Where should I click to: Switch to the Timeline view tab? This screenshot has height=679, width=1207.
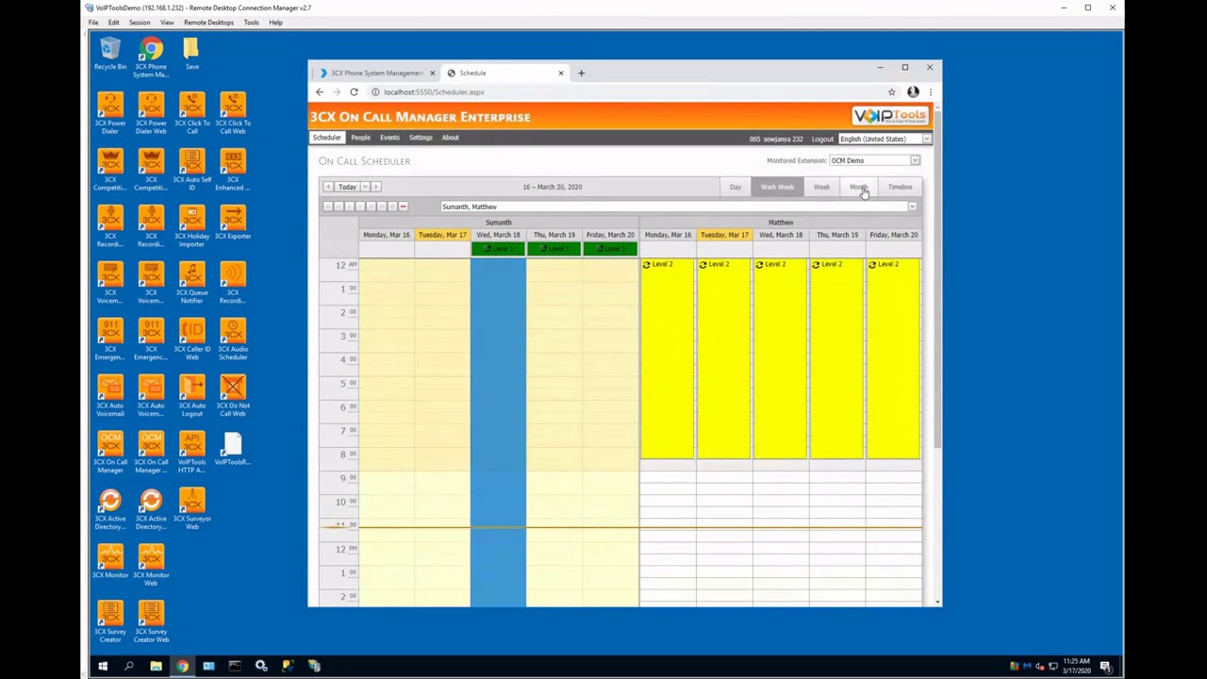900,187
